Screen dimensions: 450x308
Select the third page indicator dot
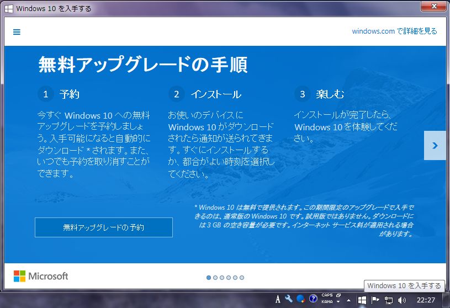222,278
